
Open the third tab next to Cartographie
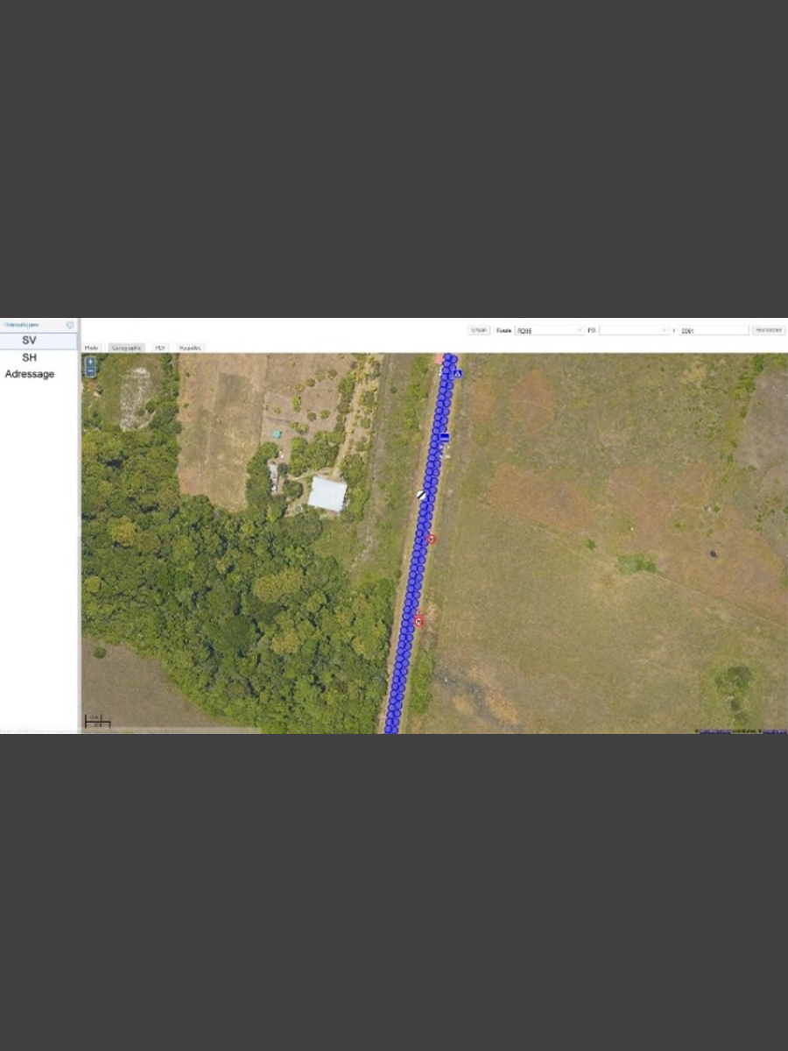(x=160, y=348)
